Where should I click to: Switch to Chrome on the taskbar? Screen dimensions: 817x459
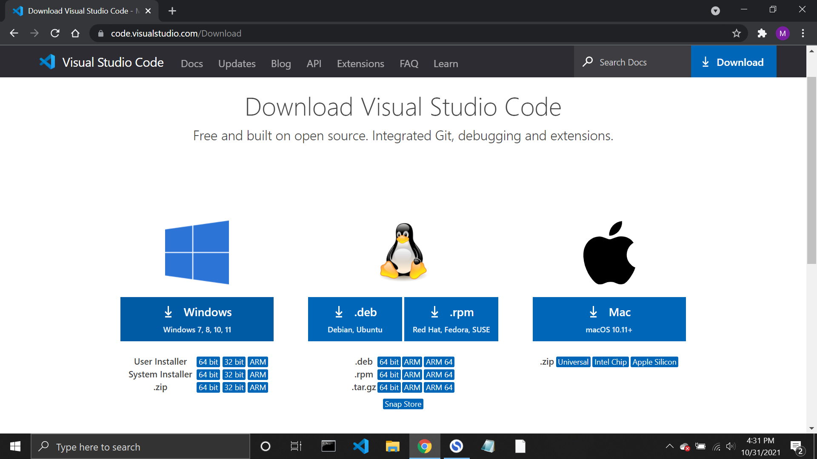tap(425, 446)
